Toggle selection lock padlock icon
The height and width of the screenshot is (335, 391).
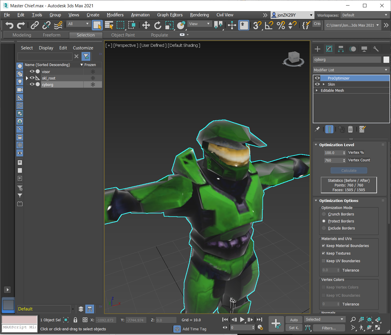click(75, 320)
